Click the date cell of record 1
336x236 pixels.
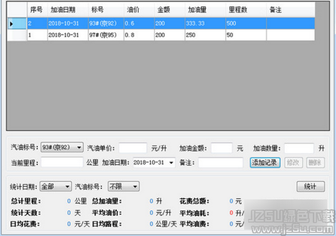68,35
